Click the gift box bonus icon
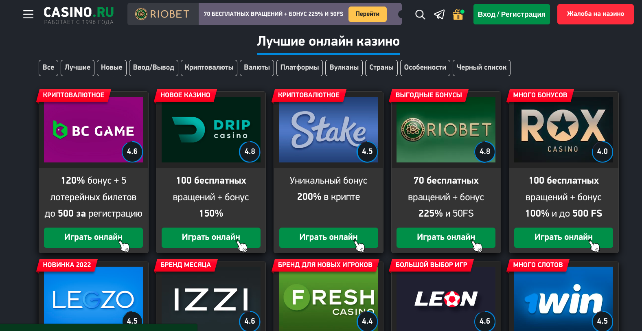 coord(458,15)
